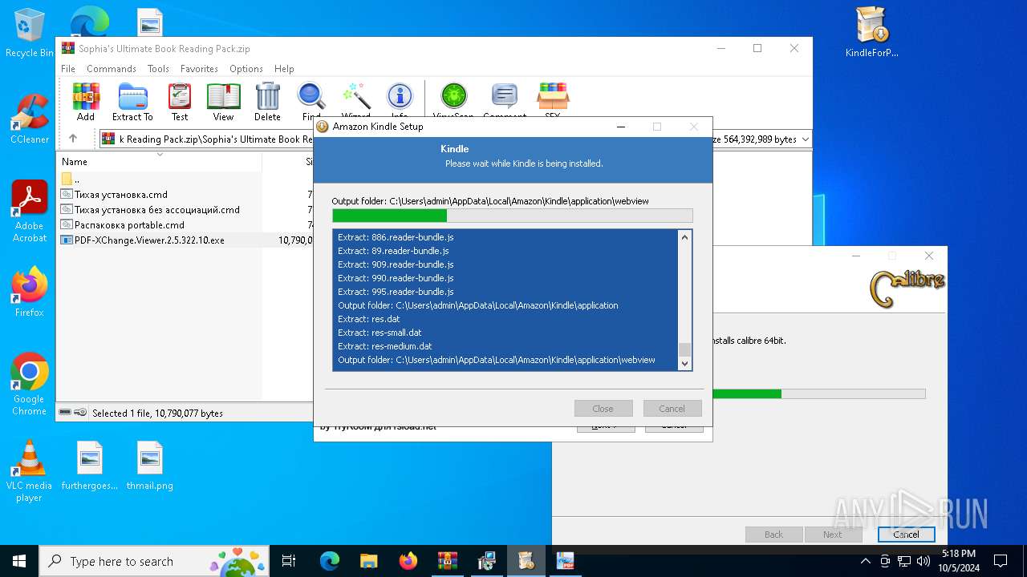Click the Delete trash icon in WinRAR

tap(267, 102)
